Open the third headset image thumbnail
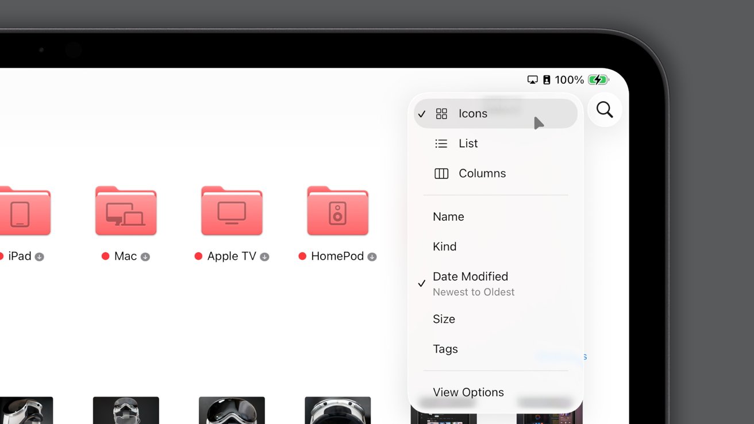 point(232,410)
